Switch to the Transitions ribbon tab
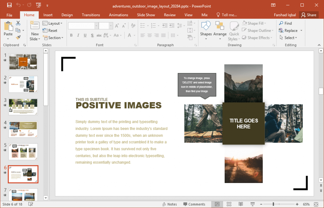 pos(91,15)
